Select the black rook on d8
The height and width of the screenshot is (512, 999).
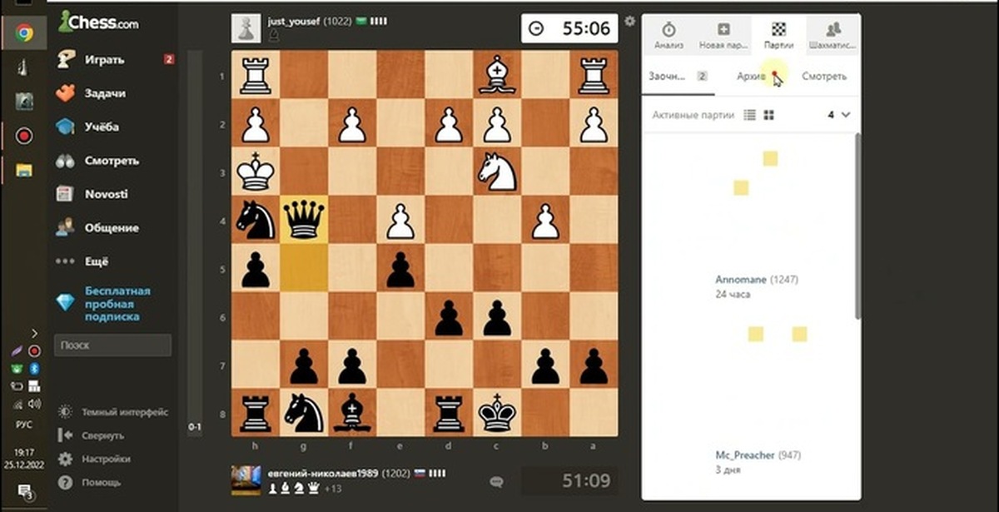(x=449, y=413)
